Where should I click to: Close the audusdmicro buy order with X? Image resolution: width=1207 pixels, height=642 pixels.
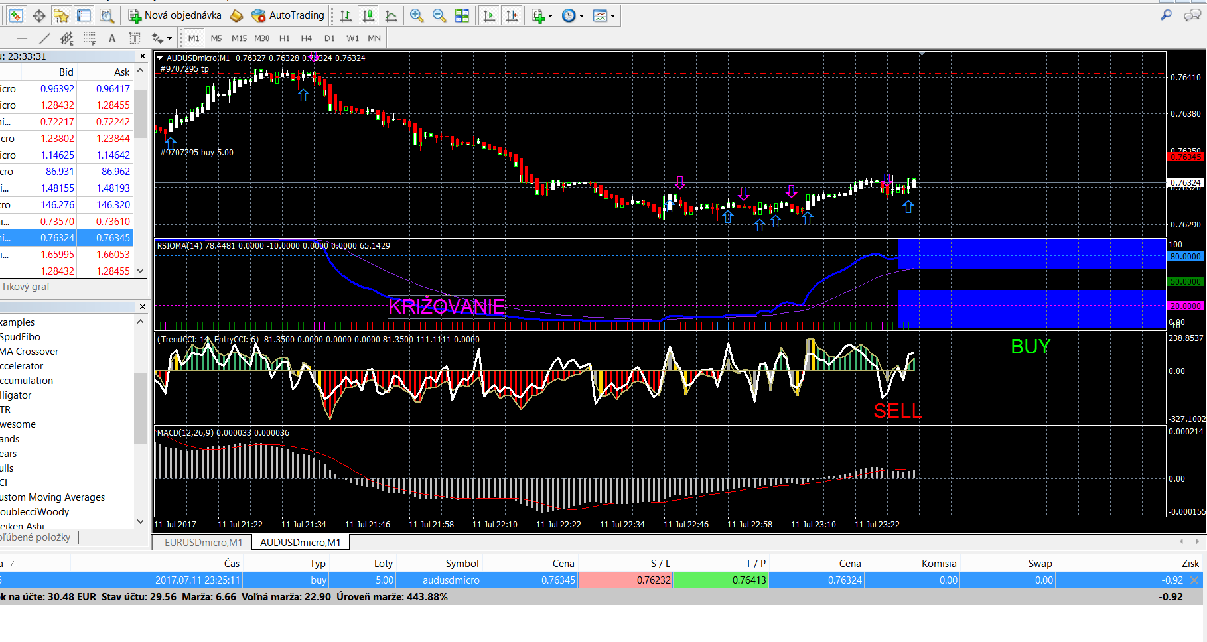(1194, 580)
